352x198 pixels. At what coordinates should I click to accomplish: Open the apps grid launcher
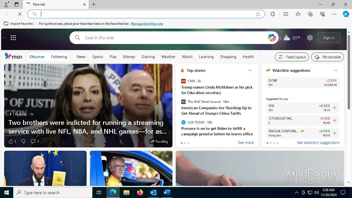click(x=13, y=38)
